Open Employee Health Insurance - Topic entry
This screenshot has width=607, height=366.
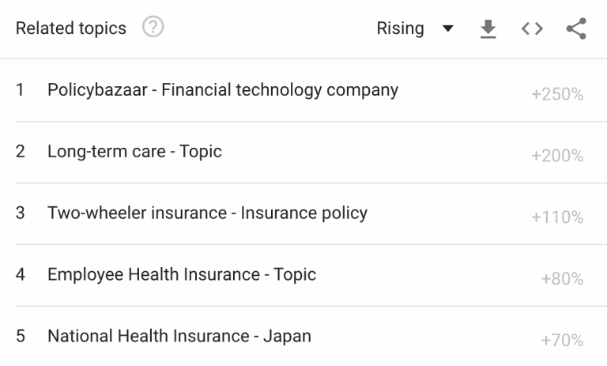coord(182,274)
